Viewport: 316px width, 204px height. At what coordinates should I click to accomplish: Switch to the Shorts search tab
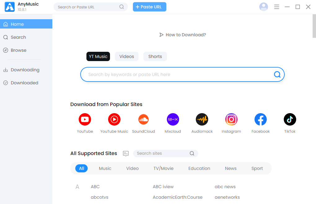click(155, 56)
